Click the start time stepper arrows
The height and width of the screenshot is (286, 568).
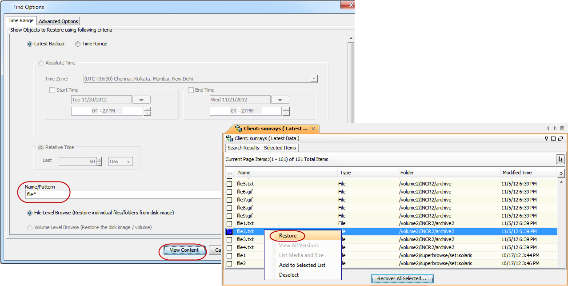pos(147,111)
